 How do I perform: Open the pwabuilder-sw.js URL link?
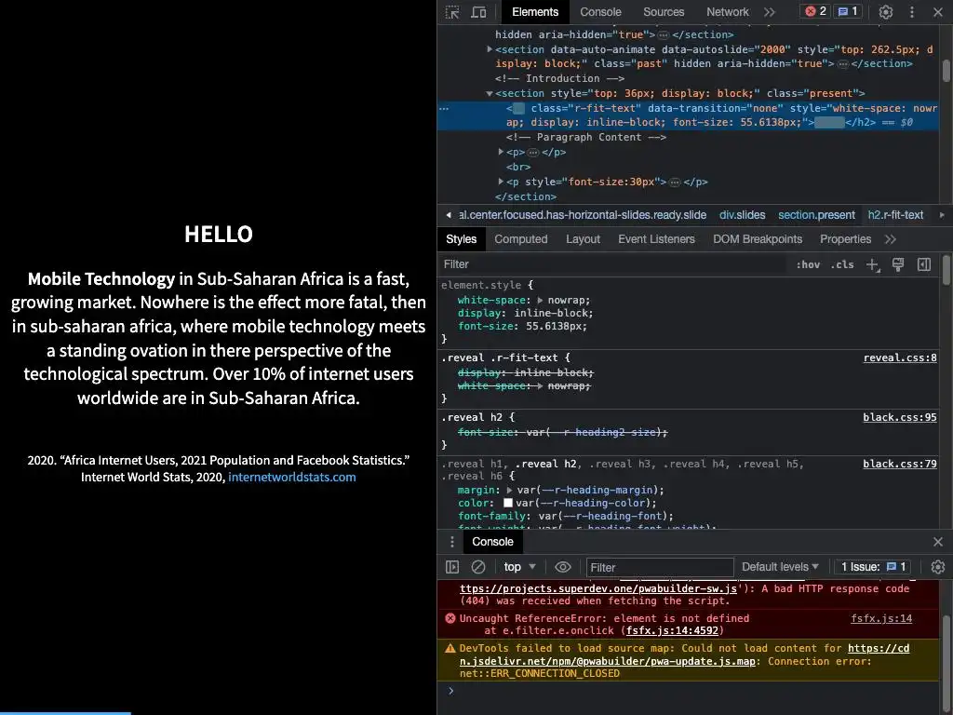point(598,588)
